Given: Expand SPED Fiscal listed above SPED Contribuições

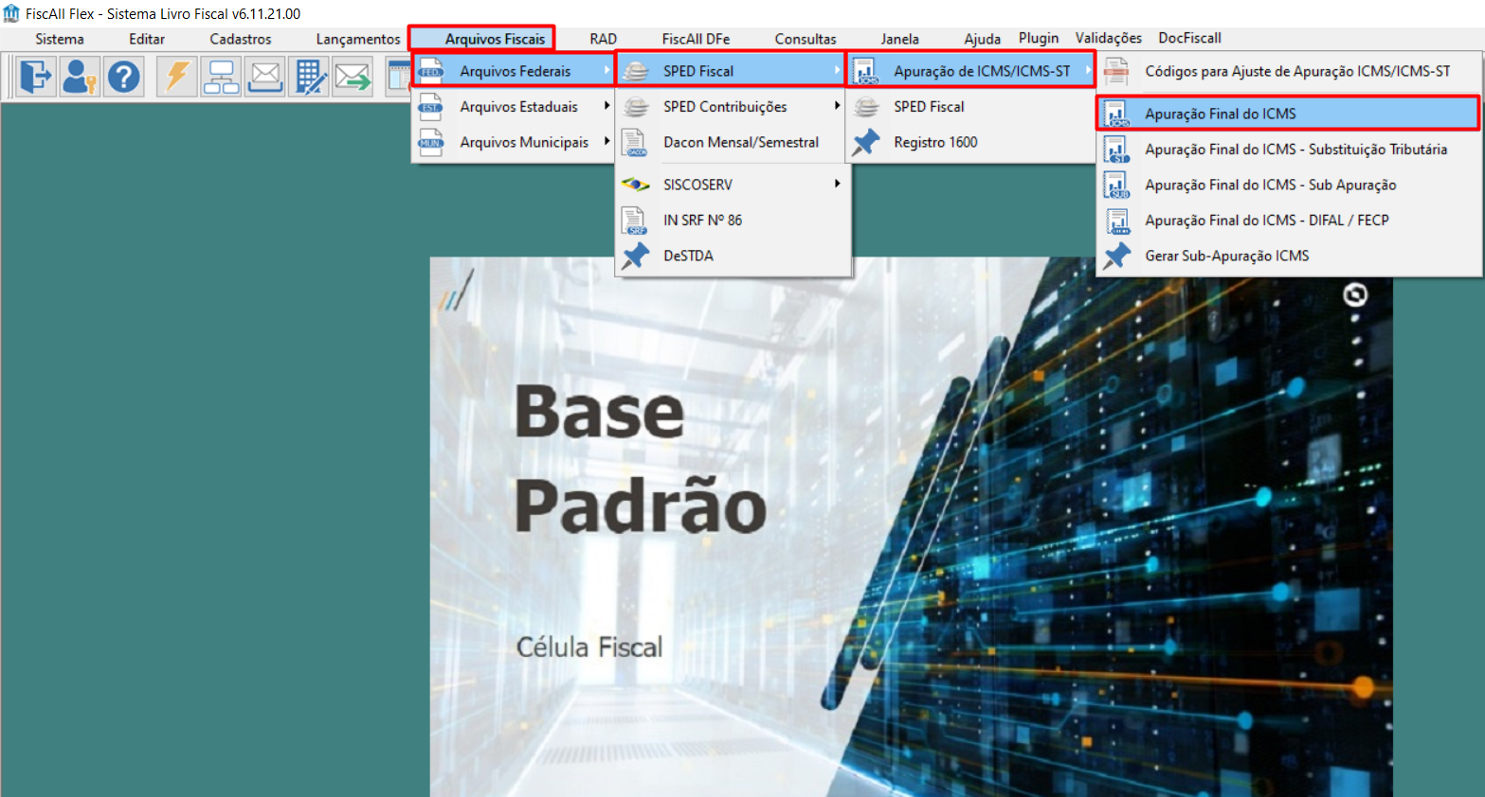Looking at the screenshot, I should [731, 71].
